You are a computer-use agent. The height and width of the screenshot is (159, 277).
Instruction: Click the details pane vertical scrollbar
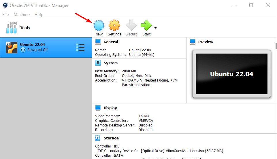(276, 46)
